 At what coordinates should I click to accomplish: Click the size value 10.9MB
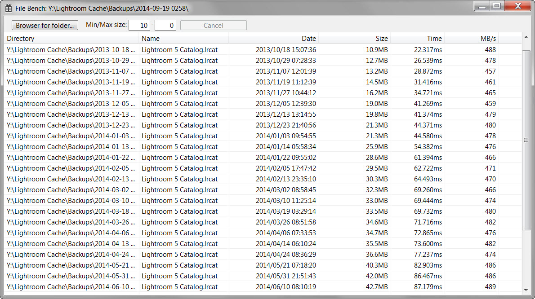[x=377, y=50]
